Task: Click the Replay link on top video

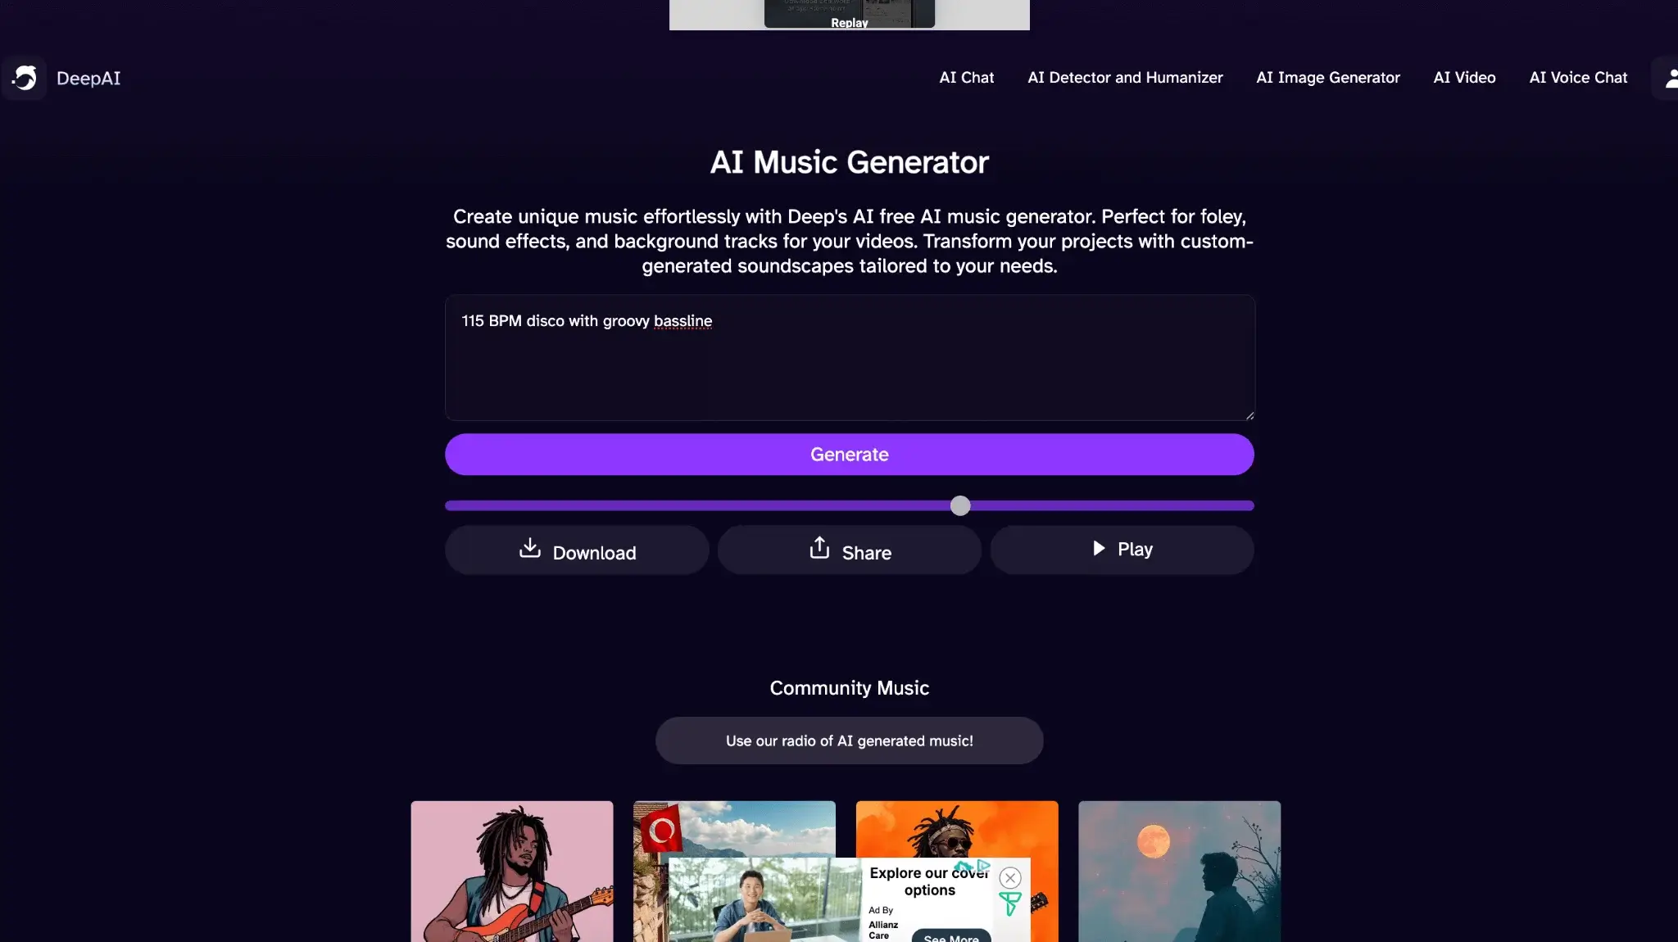Action: pos(849,23)
